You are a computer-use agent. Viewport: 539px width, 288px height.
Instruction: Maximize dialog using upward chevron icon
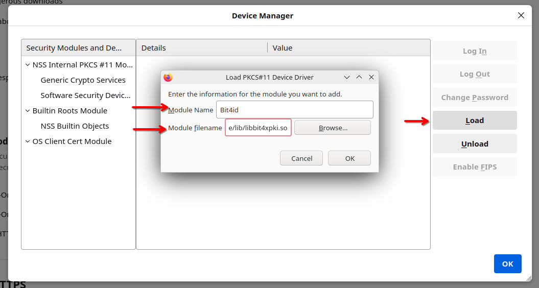click(x=359, y=77)
